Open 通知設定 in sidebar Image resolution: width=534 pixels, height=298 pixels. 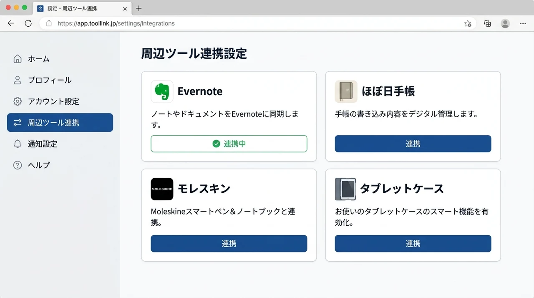[60, 144]
